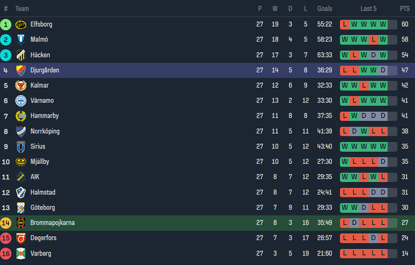
Task: Click the Last 5 column header
Action: pyautogui.click(x=368, y=9)
